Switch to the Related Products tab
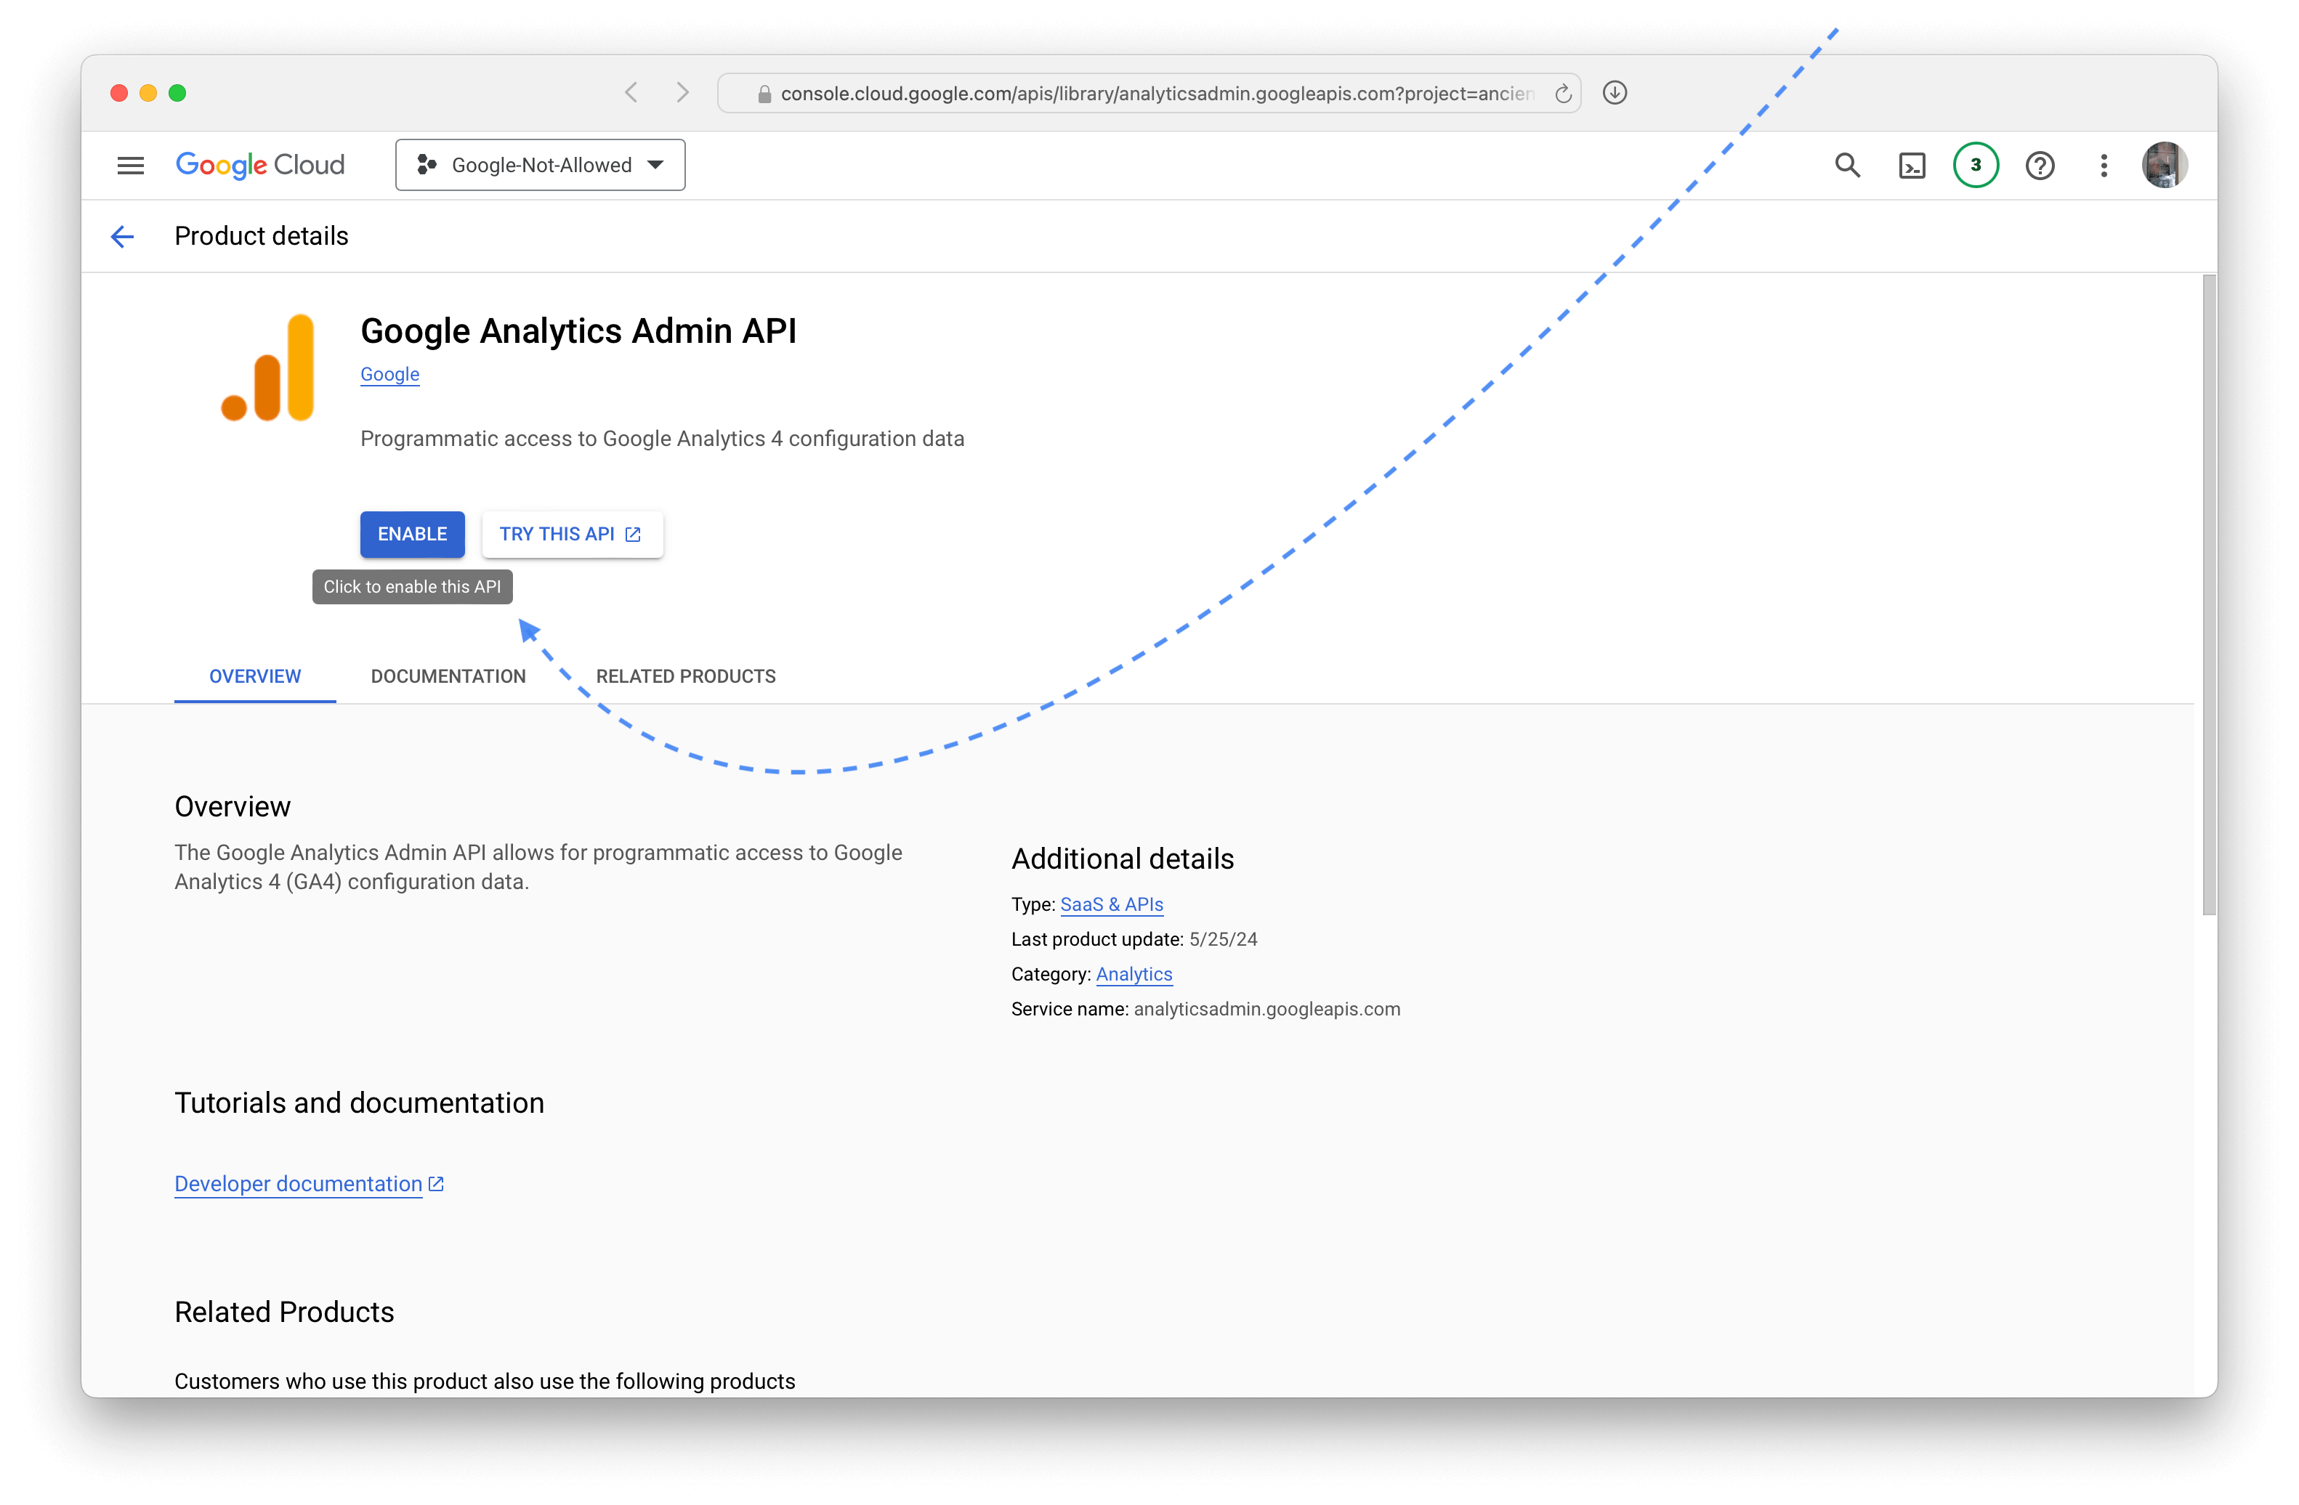The width and height of the screenshot is (2299, 1505). click(685, 676)
